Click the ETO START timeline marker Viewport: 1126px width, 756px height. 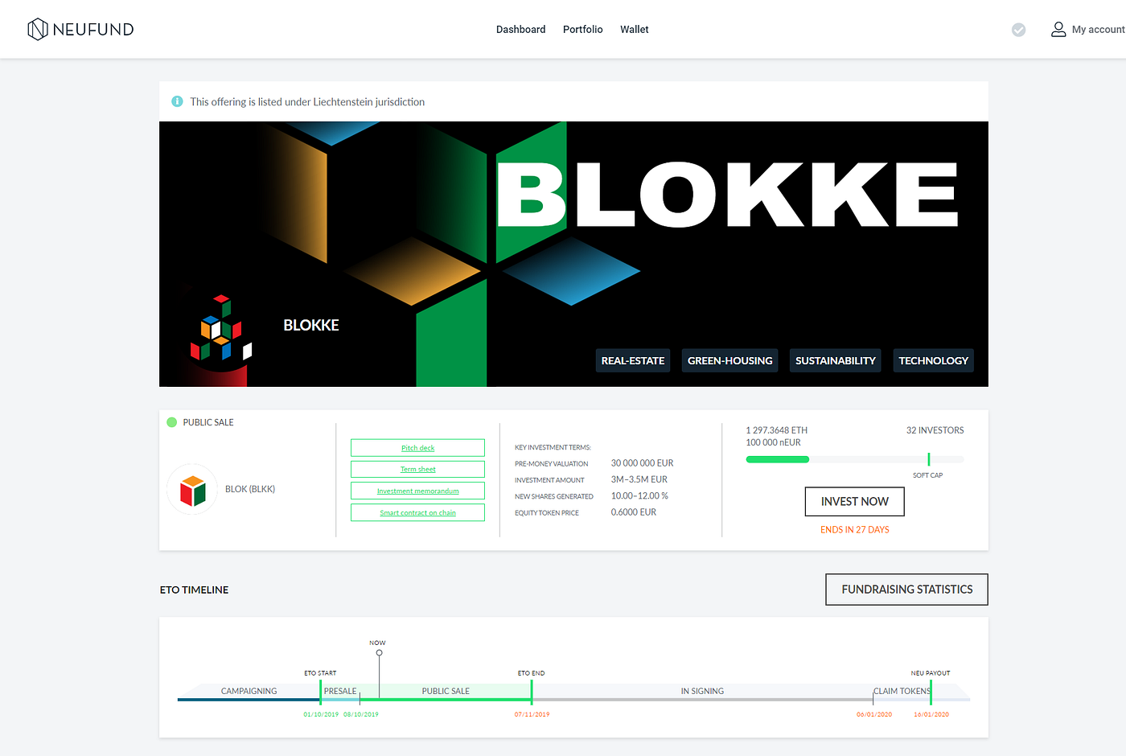pyautogui.click(x=320, y=692)
